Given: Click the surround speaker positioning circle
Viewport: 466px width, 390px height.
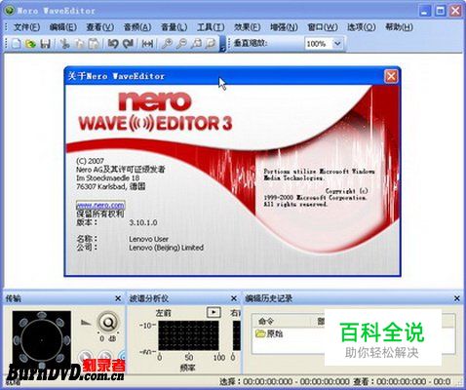Looking at the screenshot, I should [42, 340].
